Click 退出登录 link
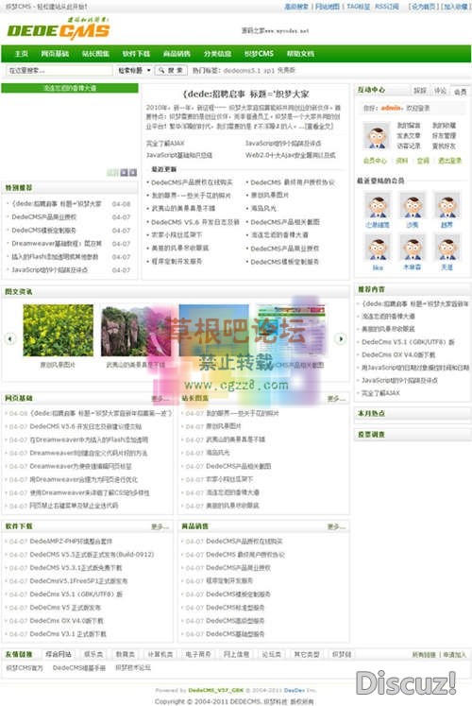472x706 pixels. [449, 161]
